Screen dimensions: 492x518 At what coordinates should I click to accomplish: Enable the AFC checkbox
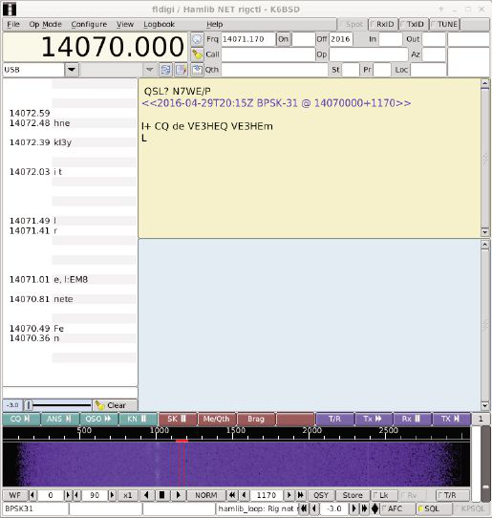tap(397, 508)
